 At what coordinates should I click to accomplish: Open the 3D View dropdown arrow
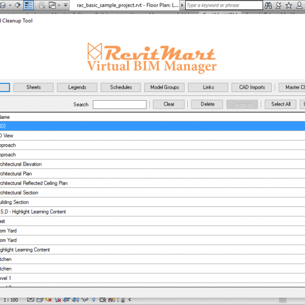point(10,5)
